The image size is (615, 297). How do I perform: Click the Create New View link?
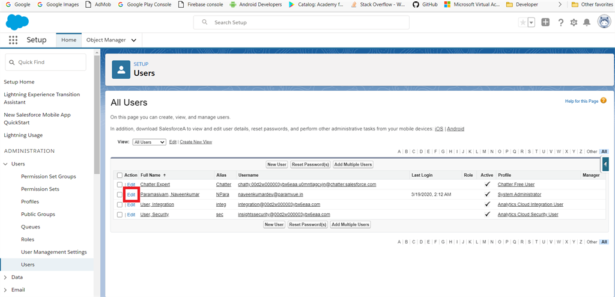[196, 142]
